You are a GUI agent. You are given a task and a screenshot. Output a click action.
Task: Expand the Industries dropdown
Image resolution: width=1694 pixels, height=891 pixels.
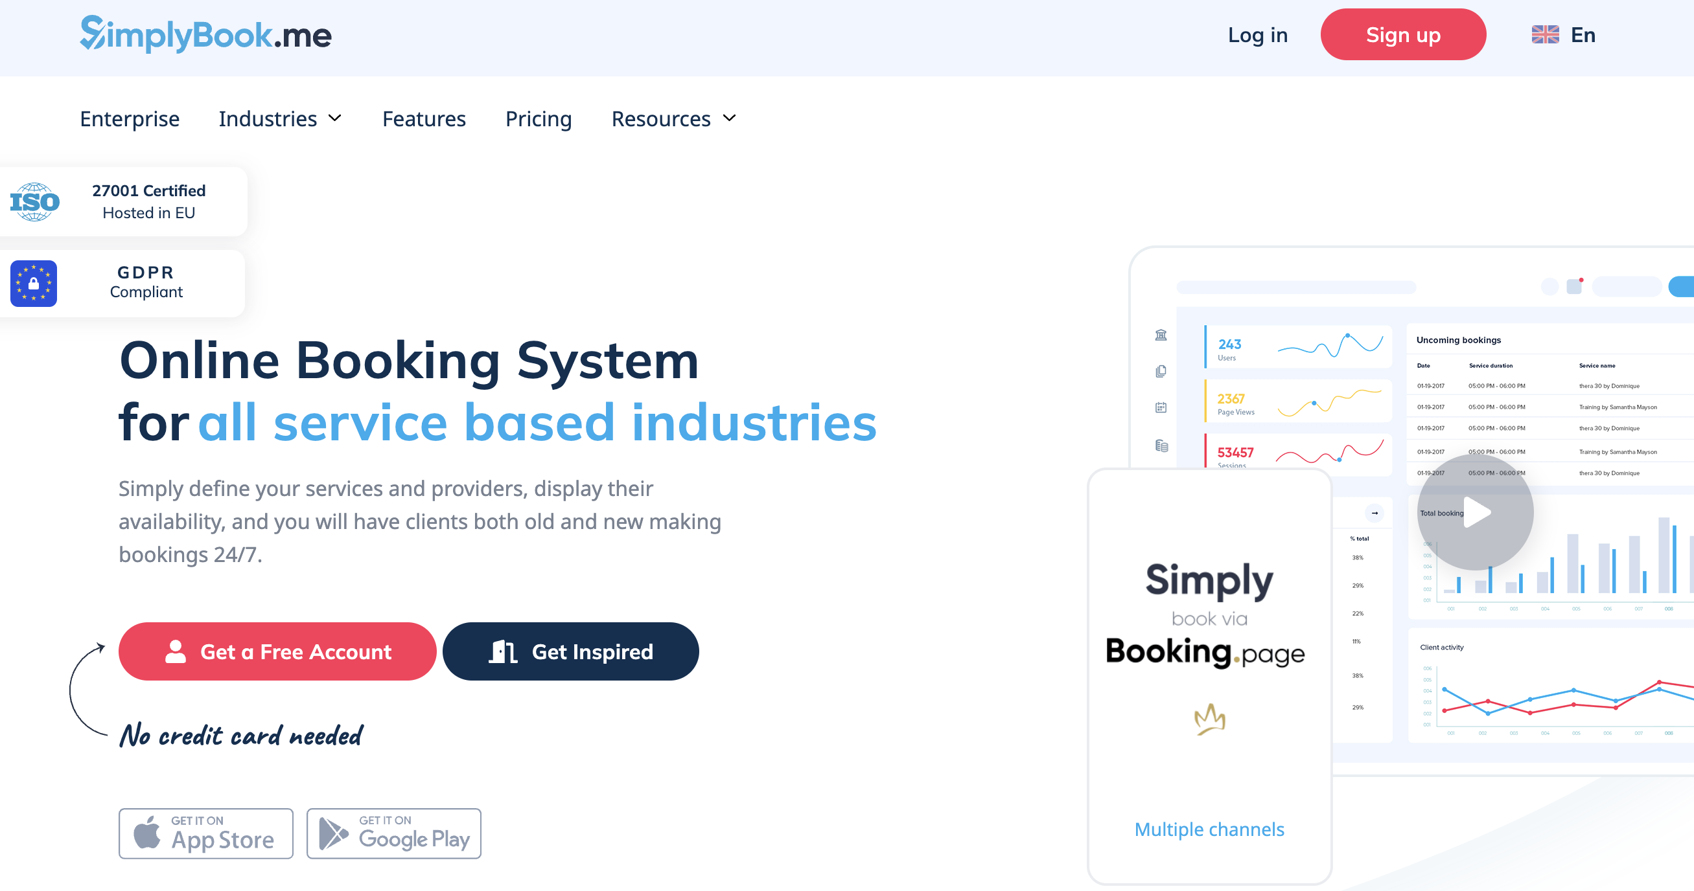tap(279, 119)
